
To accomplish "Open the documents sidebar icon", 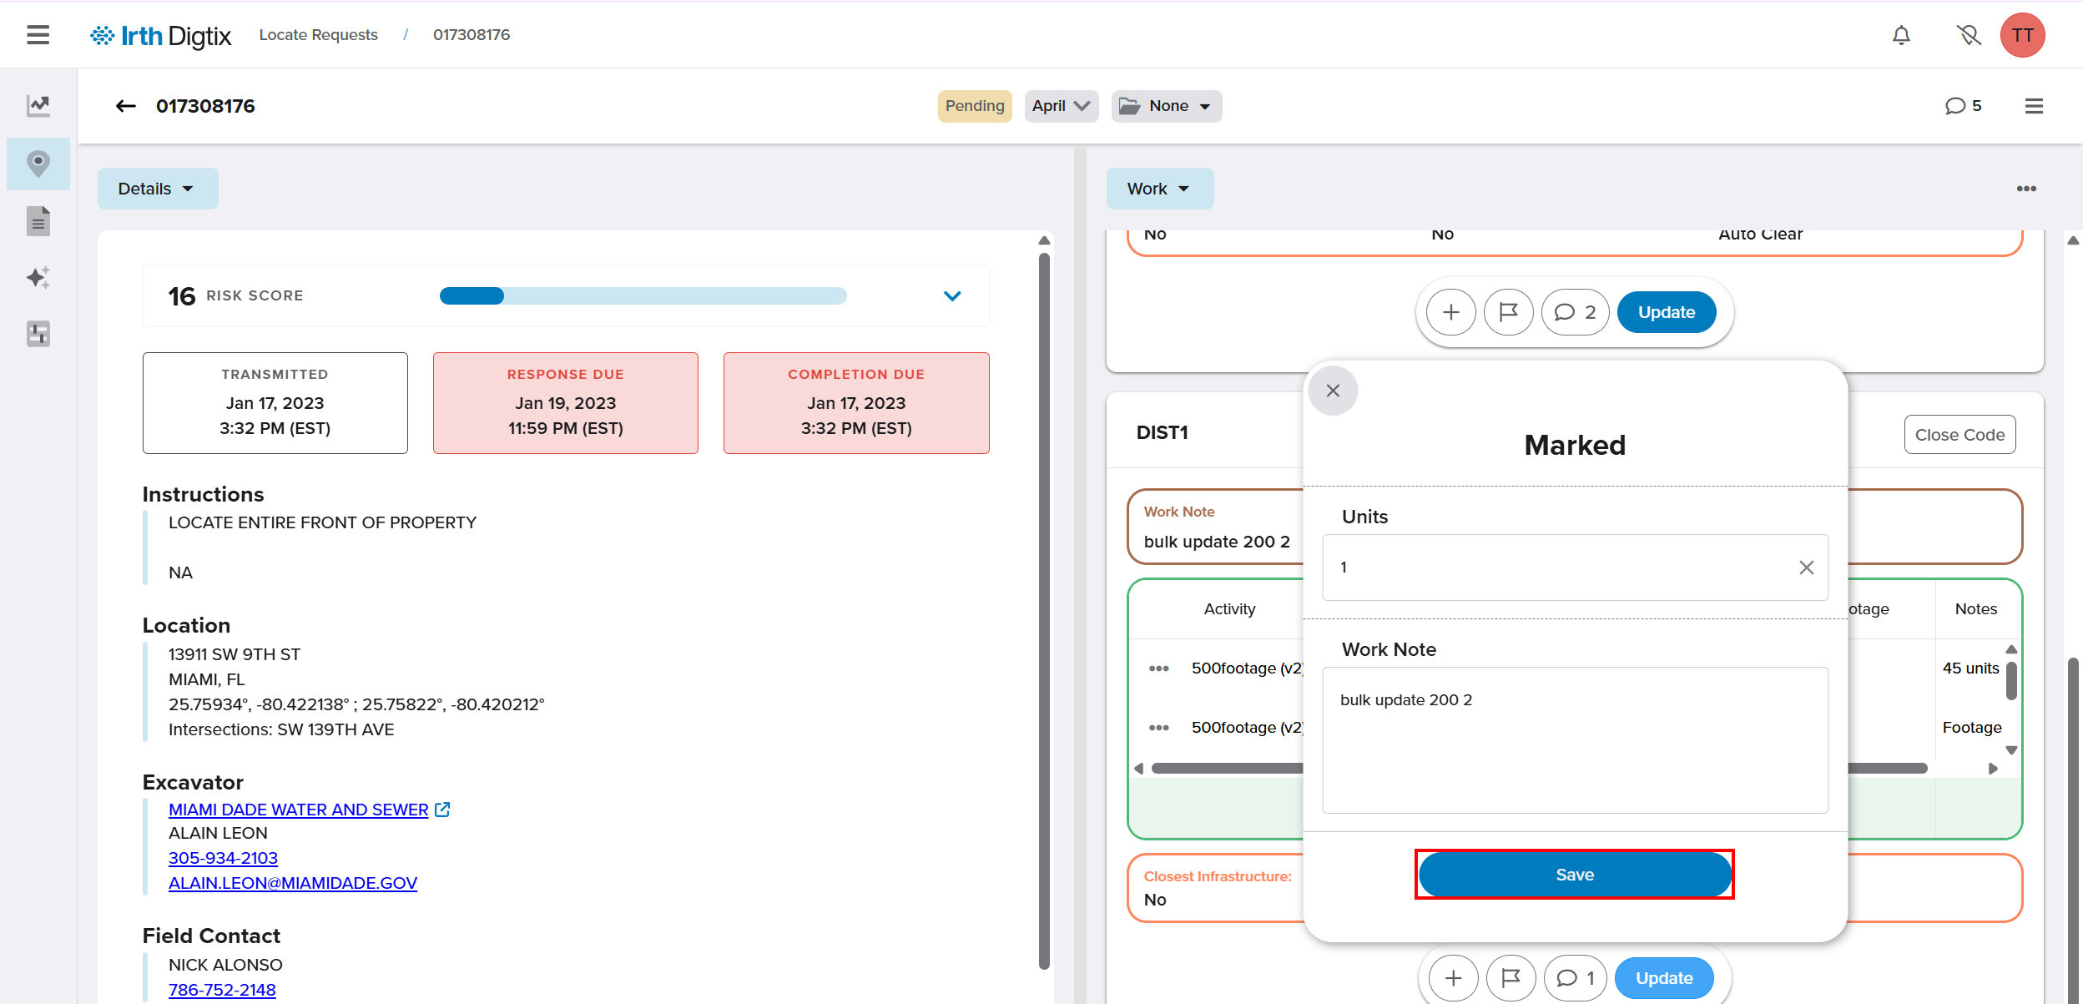I will [x=38, y=221].
